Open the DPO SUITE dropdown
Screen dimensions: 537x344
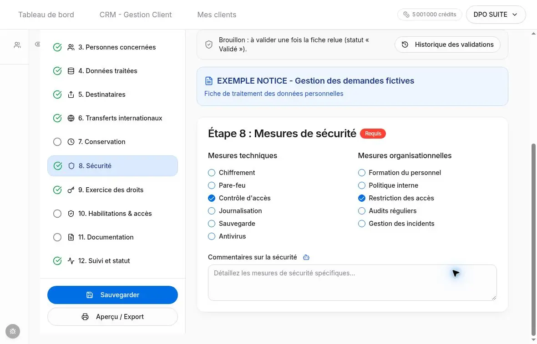point(496,15)
